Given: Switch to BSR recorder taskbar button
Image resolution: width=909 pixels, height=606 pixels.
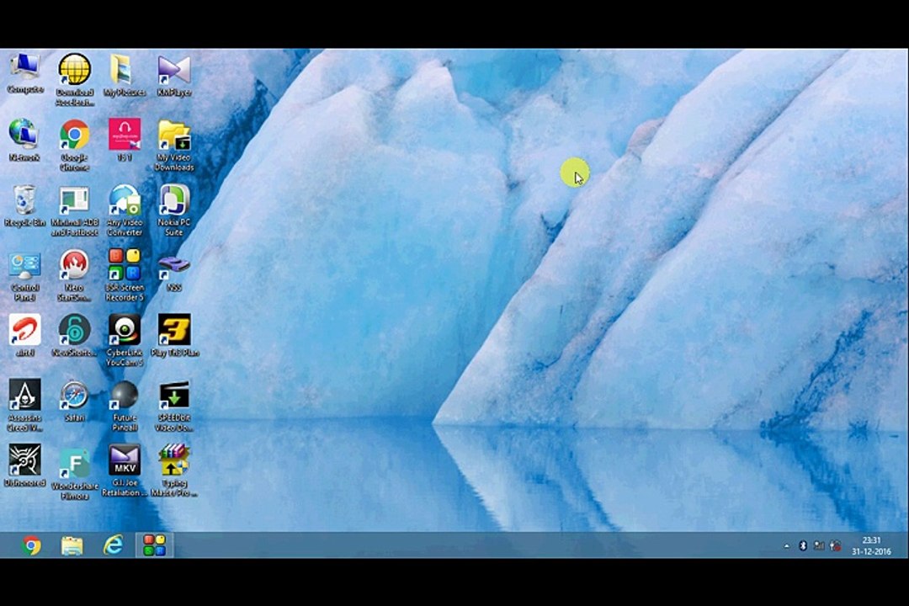Looking at the screenshot, I should click(x=154, y=545).
